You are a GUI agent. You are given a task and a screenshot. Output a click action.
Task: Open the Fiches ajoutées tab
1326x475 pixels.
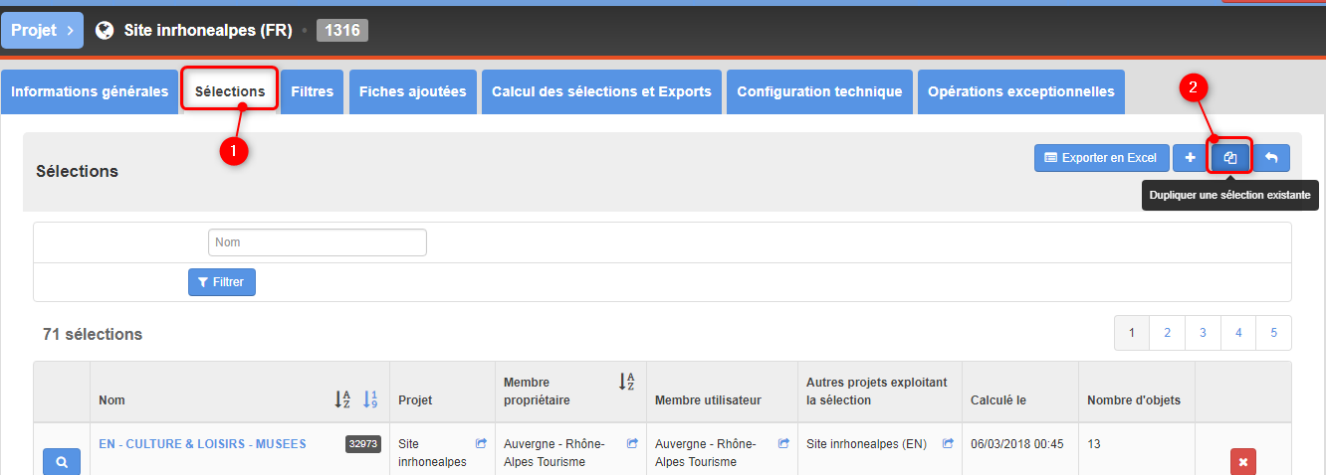pos(413,91)
